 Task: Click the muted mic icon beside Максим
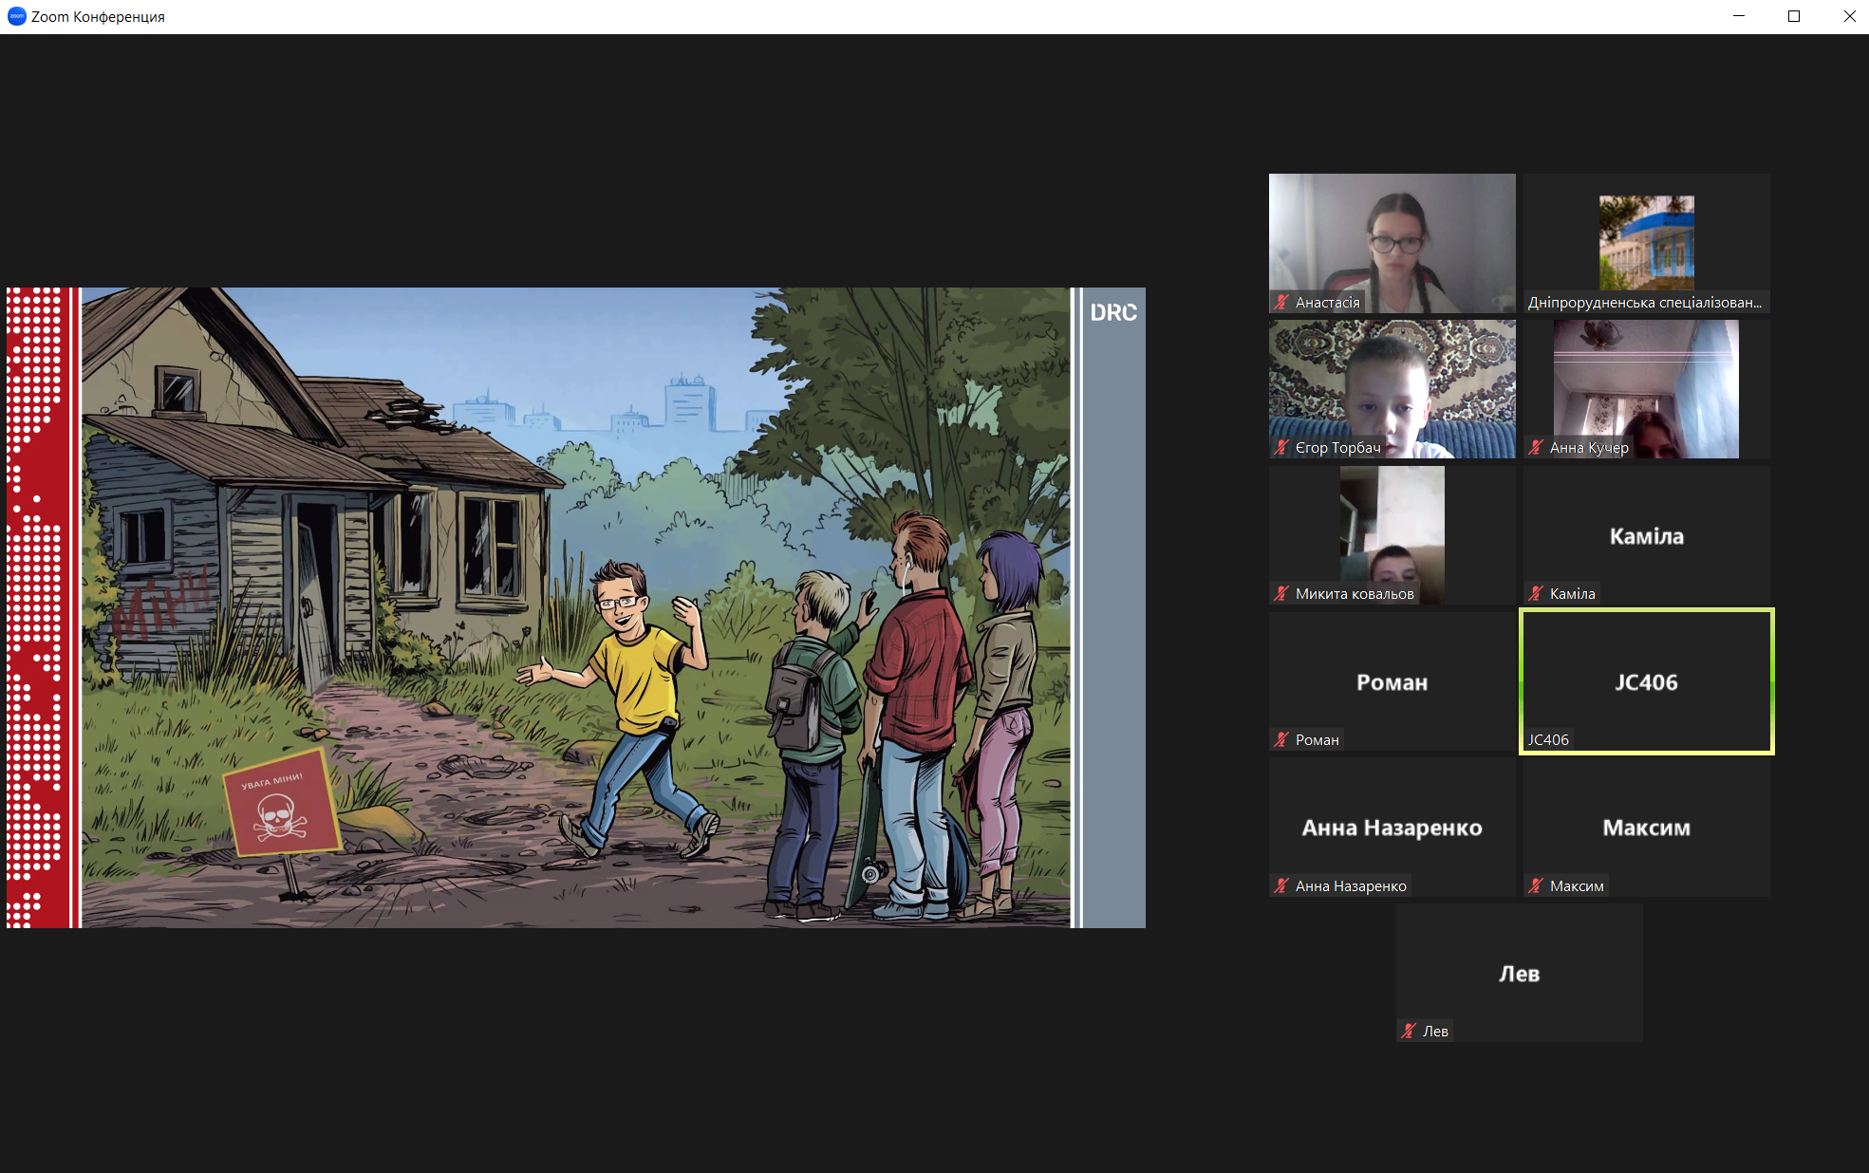click(1536, 886)
